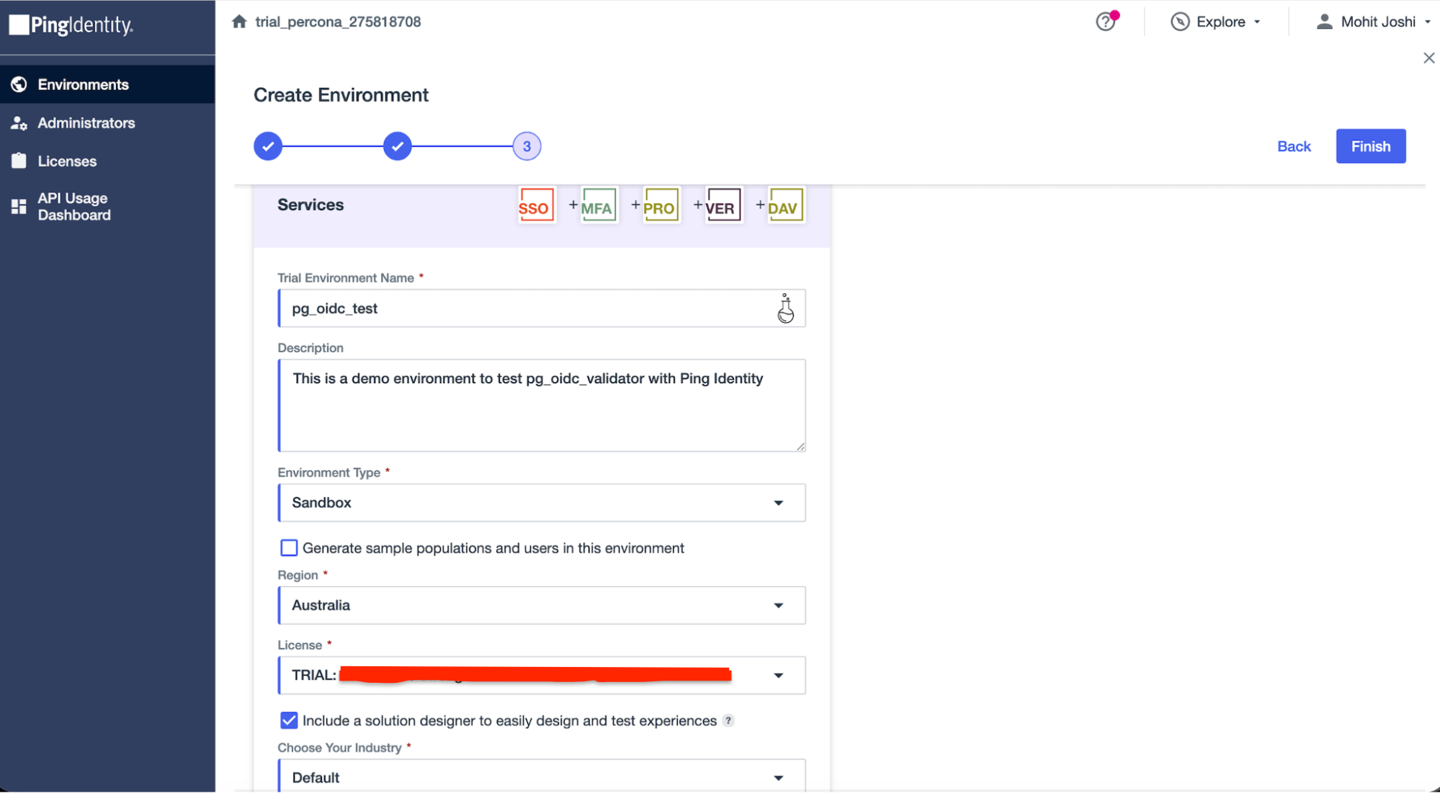Click the Description text area

click(542, 406)
